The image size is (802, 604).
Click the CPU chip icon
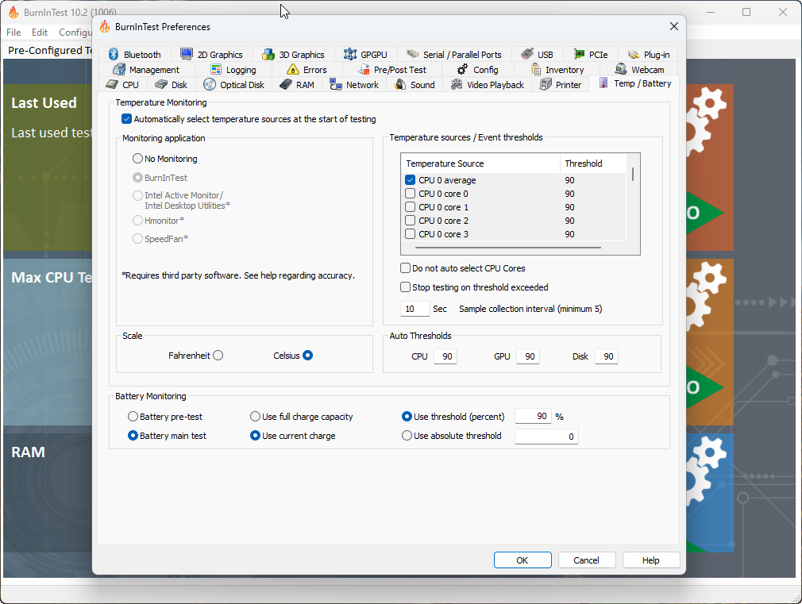[x=112, y=84]
